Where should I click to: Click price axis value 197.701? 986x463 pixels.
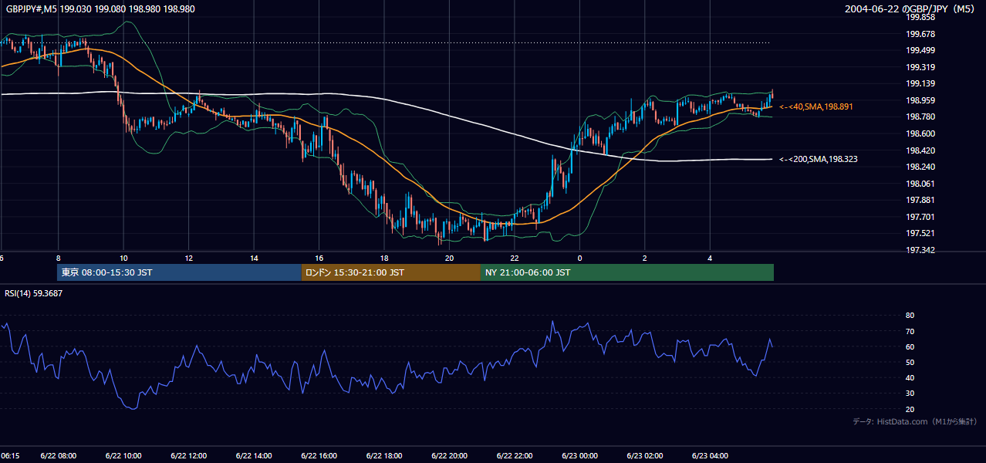(x=920, y=217)
